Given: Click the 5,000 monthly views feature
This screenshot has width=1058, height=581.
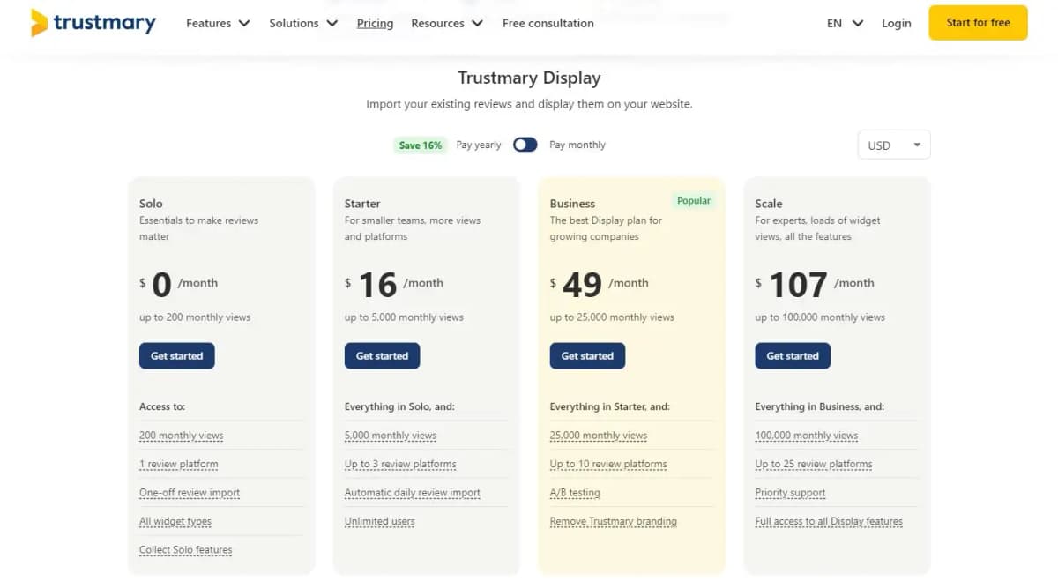Looking at the screenshot, I should 391,436.
